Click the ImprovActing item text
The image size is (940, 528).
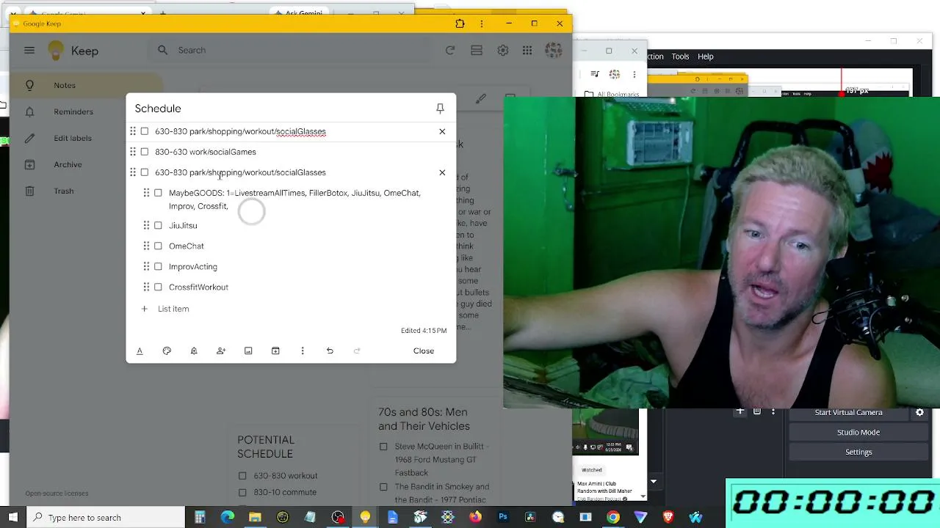tap(193, 267)
